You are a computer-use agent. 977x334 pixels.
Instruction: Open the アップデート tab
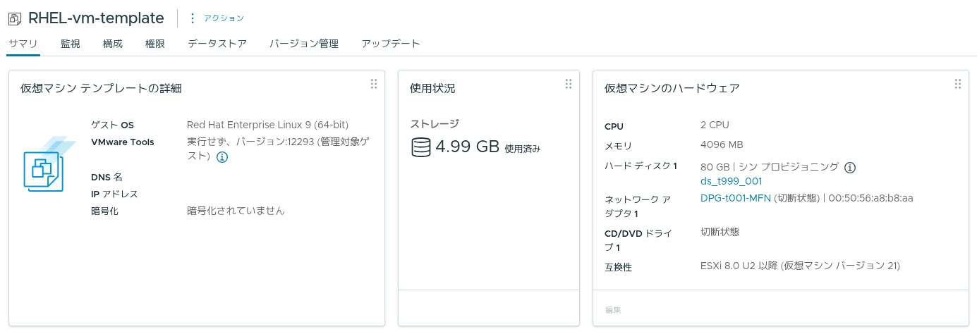coord(391,44)
